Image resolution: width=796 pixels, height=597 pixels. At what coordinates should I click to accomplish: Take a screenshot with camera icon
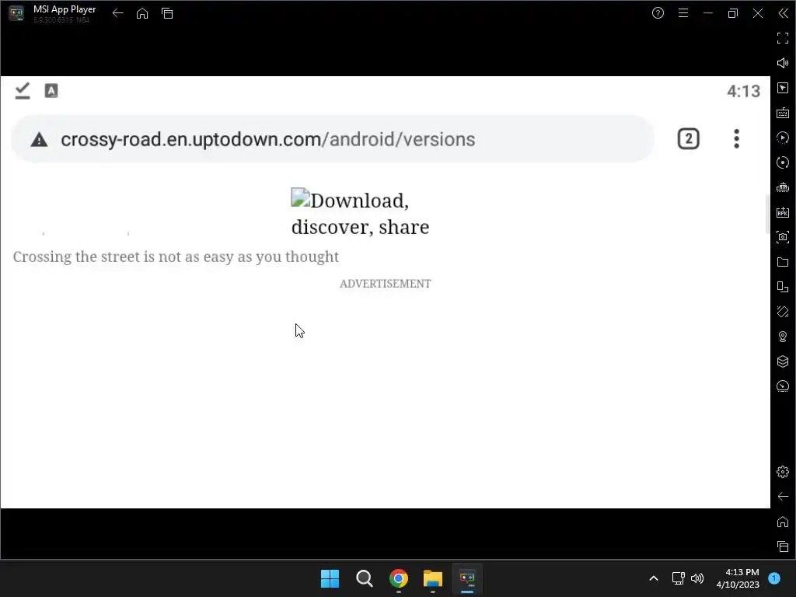[x=783, y=237]
